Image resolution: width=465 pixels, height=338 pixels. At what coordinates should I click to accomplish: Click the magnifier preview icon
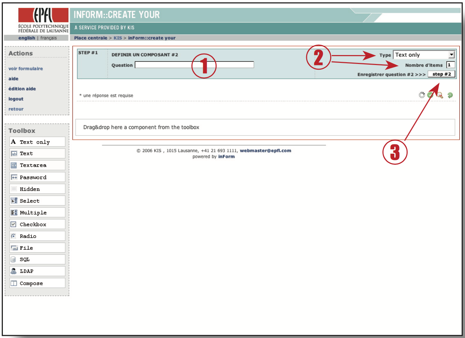(x=440, y=95)
